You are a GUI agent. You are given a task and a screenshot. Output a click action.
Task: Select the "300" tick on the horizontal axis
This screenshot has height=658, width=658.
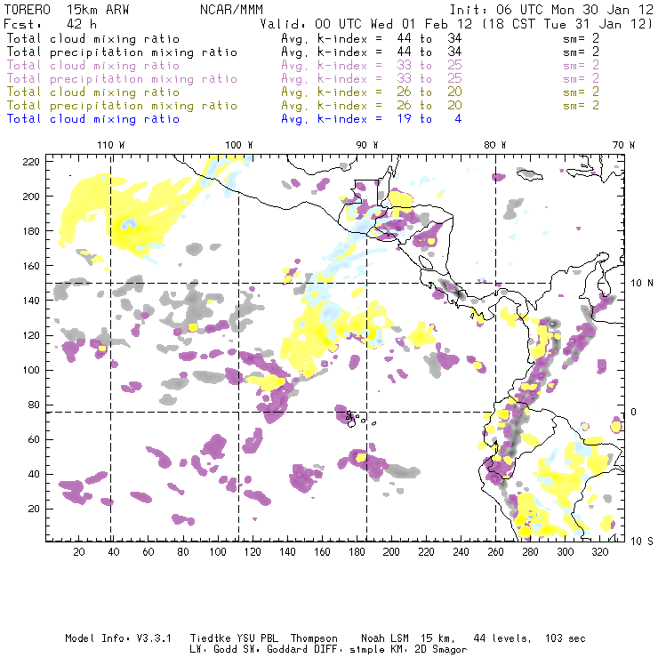565,552
